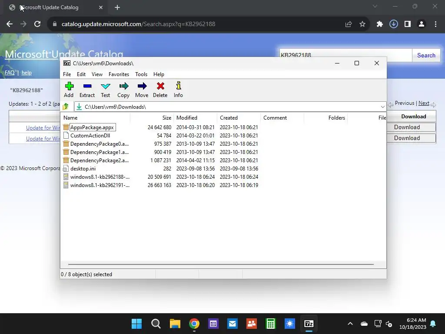The image size is (445, 334).
Task: Sort by the Modified column header
Action: pos(196,117)
